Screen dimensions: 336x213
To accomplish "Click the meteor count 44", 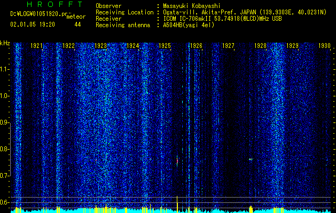I will coord(77,24).
